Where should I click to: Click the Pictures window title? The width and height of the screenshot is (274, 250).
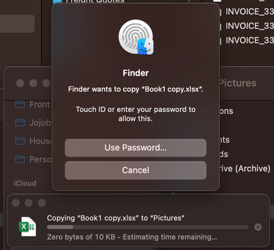238,83
